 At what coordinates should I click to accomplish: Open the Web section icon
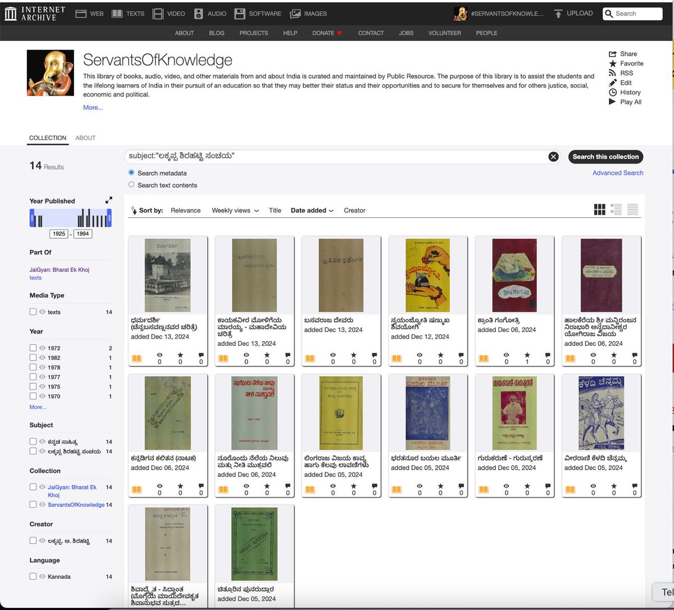(81, 13)
